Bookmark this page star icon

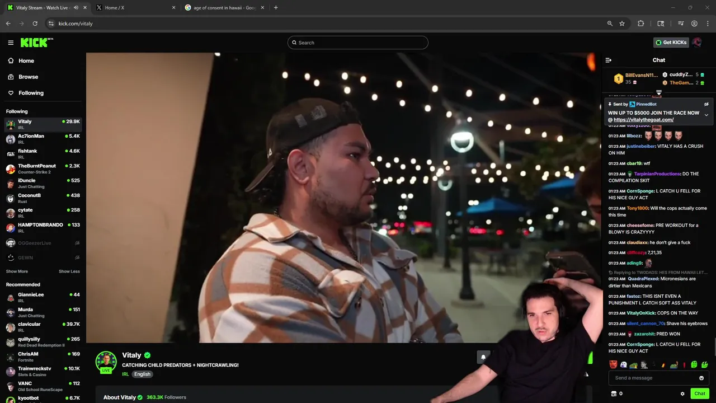[622, 24]
